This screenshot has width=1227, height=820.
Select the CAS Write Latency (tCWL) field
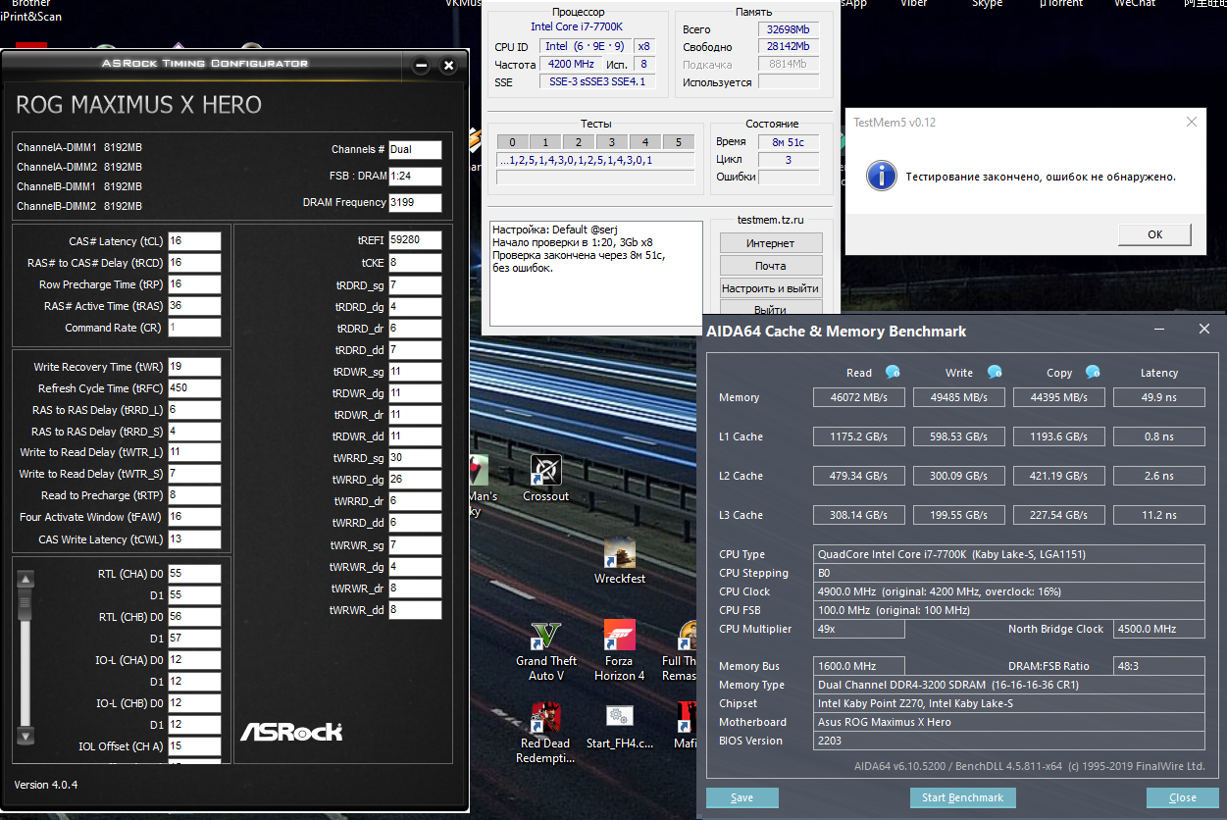[x=194, y=539]
